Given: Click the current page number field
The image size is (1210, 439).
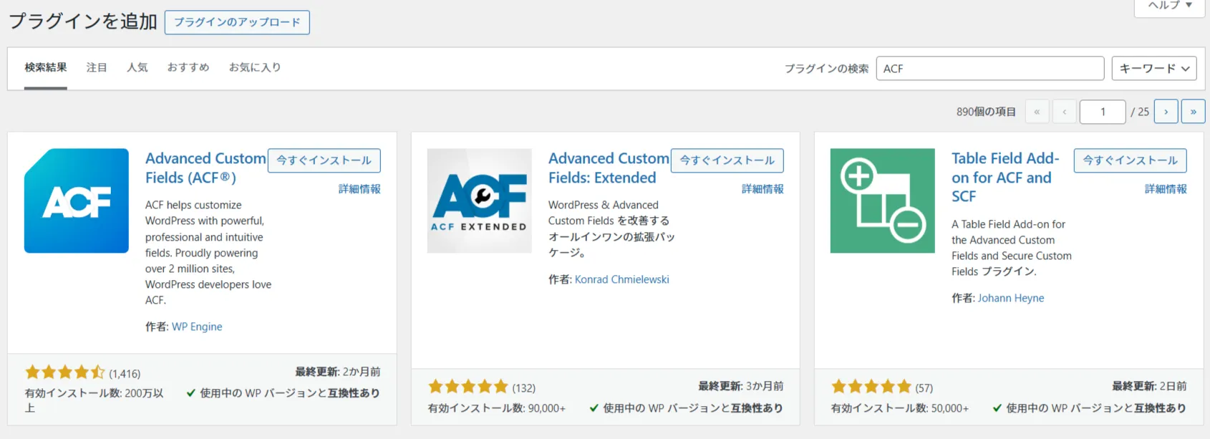Looking at the screenshot, I should [x=1103, y=112].
